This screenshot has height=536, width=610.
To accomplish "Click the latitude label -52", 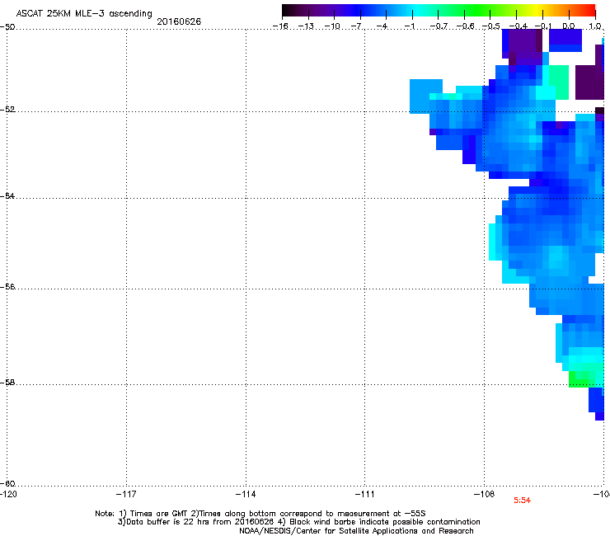I will pos(7,110).
